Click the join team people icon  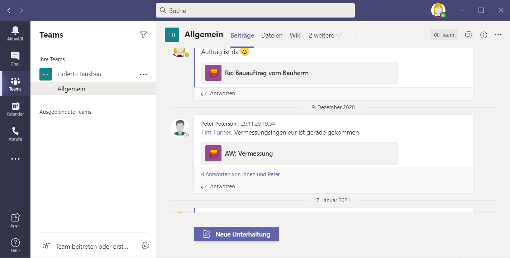[46, 246]
